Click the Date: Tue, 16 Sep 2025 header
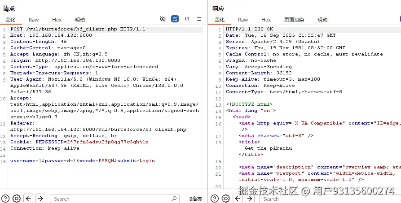Viewport: 401px width, 203px height. [281, 35]
